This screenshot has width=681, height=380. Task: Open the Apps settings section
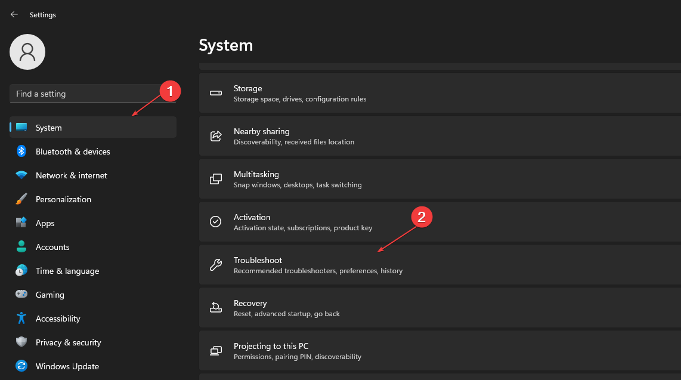click(x=45, y=223)
